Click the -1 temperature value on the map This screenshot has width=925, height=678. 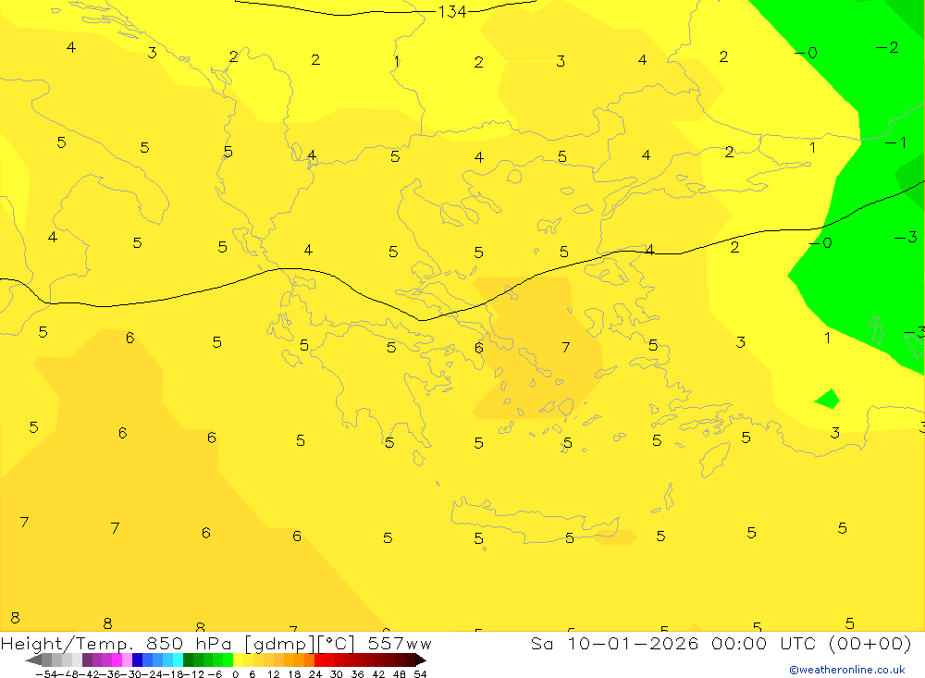click(x=894, y=142)
